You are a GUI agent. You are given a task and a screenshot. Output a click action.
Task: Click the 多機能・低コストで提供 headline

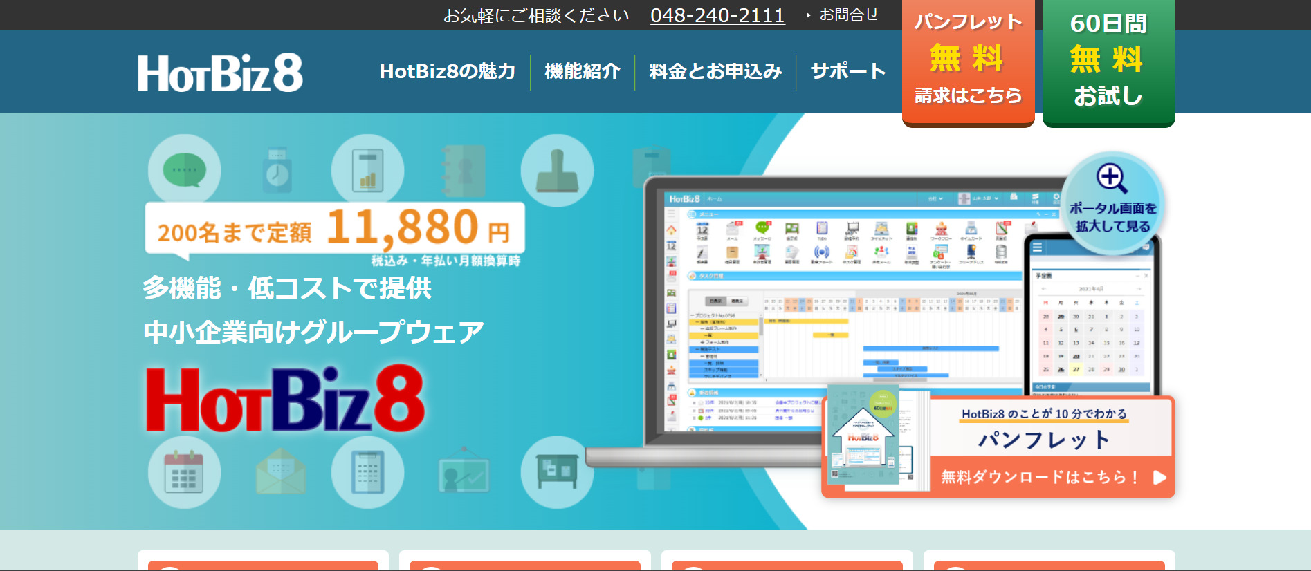[287, 288]
